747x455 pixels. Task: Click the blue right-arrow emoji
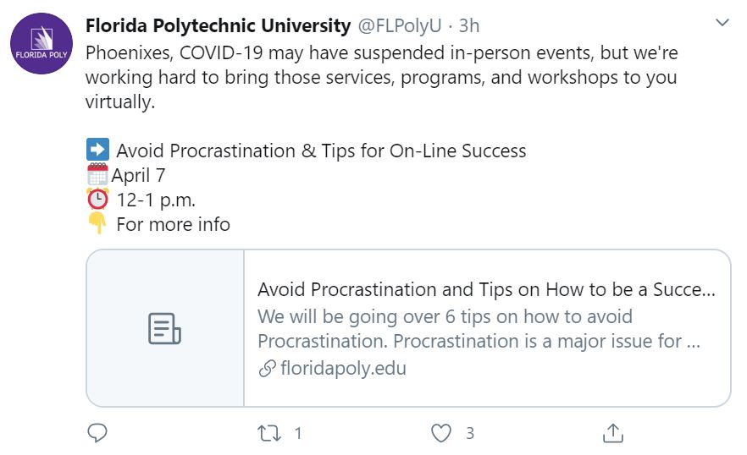(x=97, y=150)
